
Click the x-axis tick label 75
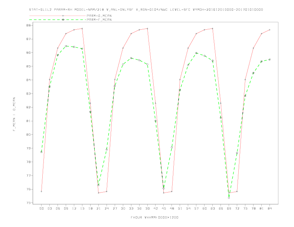(x=245, y=208)
